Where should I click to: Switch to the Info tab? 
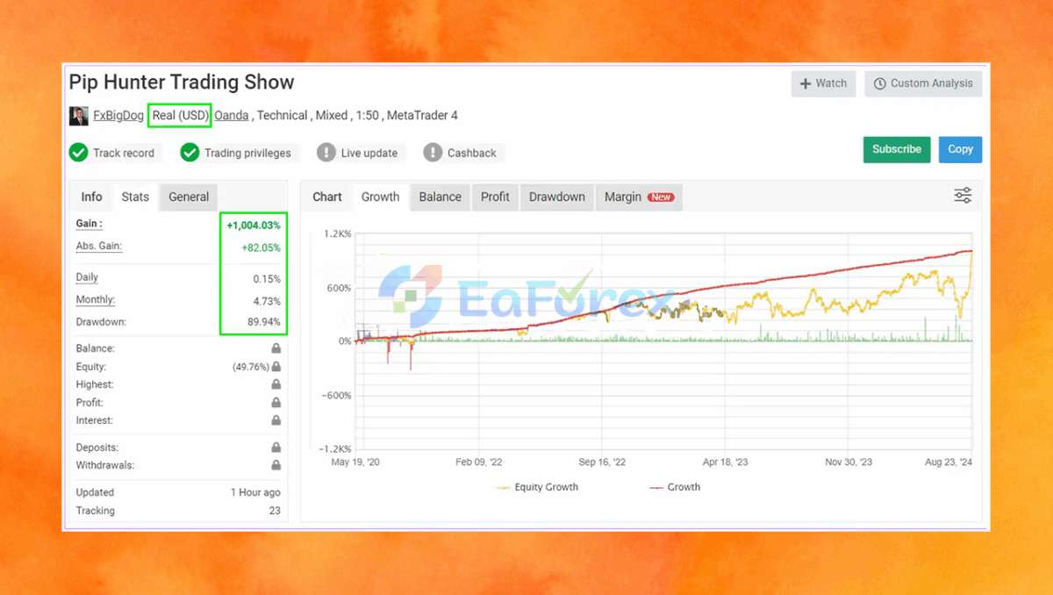coord(91,197)
